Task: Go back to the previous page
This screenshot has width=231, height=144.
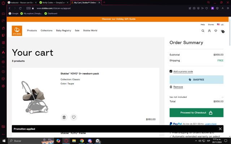Action: pyautogui.click(x=10, y=8)
